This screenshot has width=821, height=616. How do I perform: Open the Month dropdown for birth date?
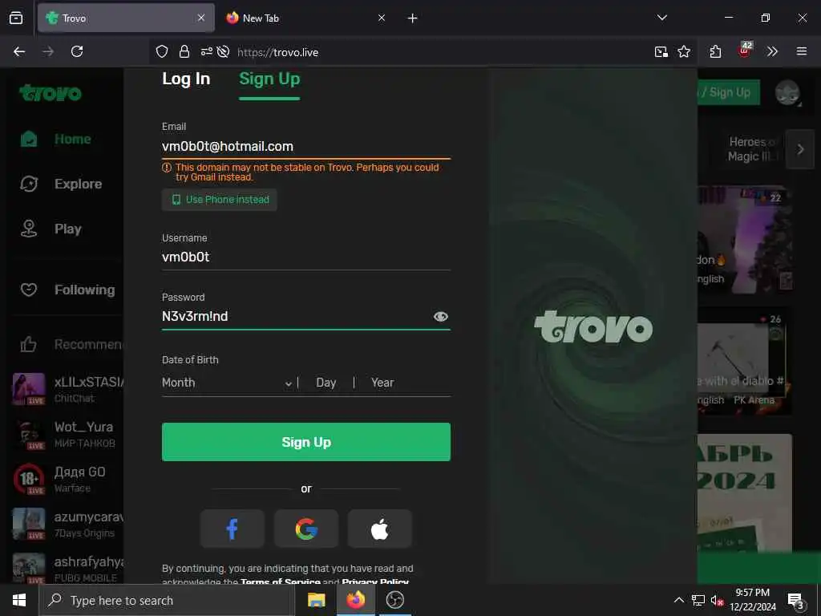tap(228, 383)
